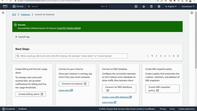Open Learn more under Connect an RDS database

click(x=109, y=102)
